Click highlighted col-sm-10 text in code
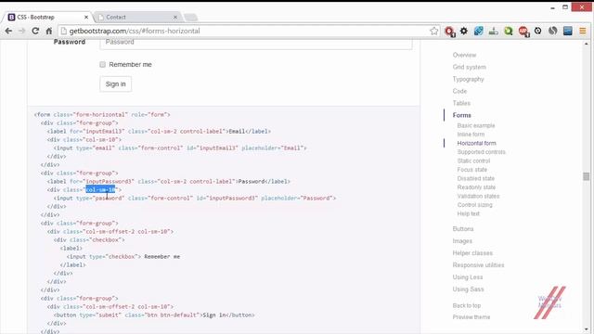Screen dimensions: 594x334 tap(100, 189)
